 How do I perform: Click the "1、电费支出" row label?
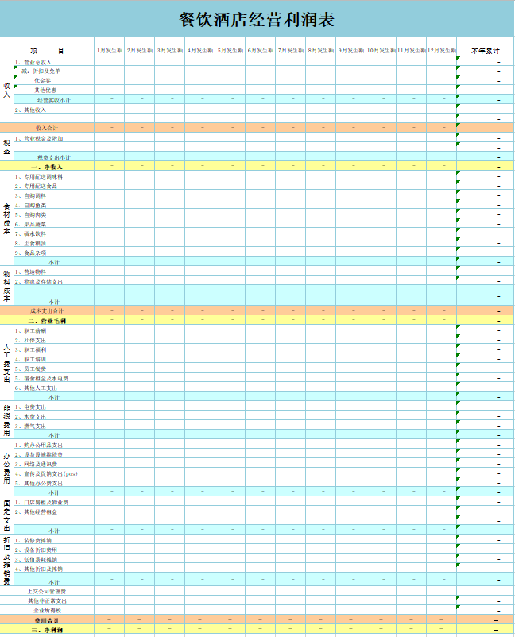pos(30,407)
